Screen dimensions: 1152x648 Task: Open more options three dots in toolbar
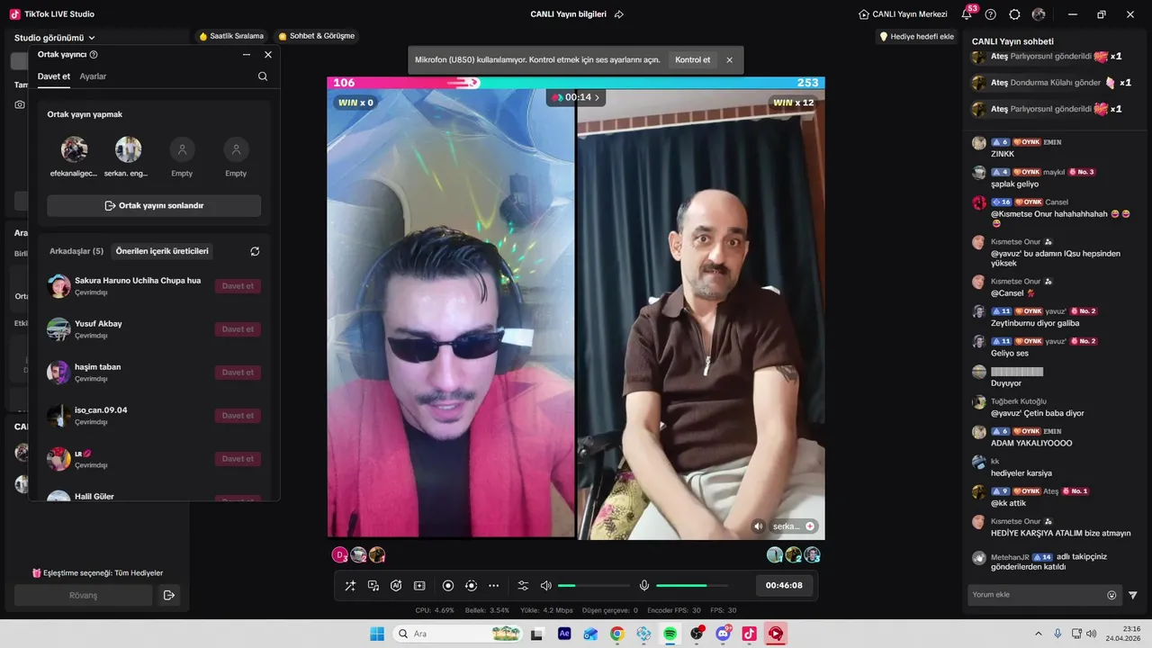coord(493,586)
